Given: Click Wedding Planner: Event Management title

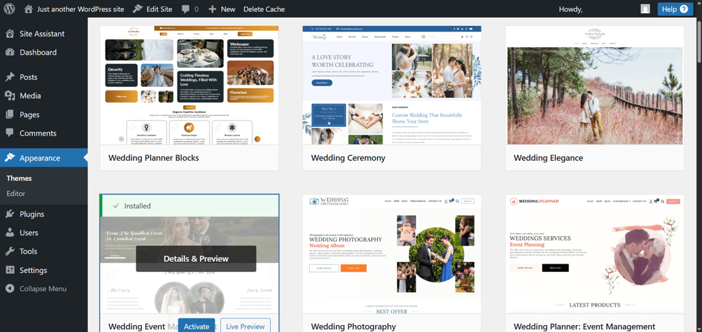Looking at the screenshot, I should (585, 327).
